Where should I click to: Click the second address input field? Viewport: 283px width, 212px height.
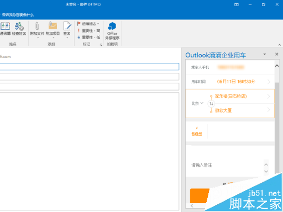point(90,77)
